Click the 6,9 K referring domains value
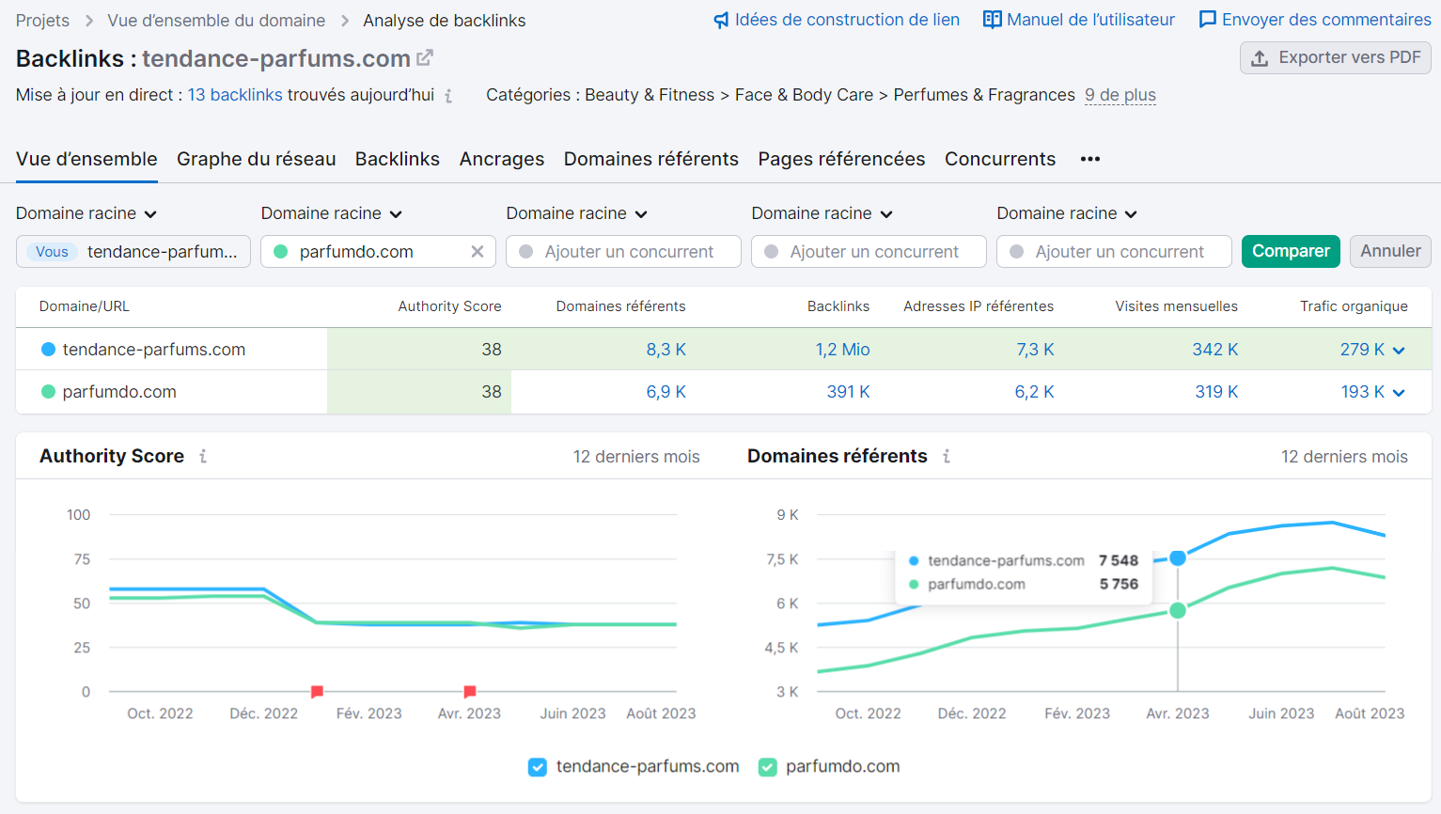Image resolution: width=1441 pixels, height=814 pixels. tap(666, 392)
